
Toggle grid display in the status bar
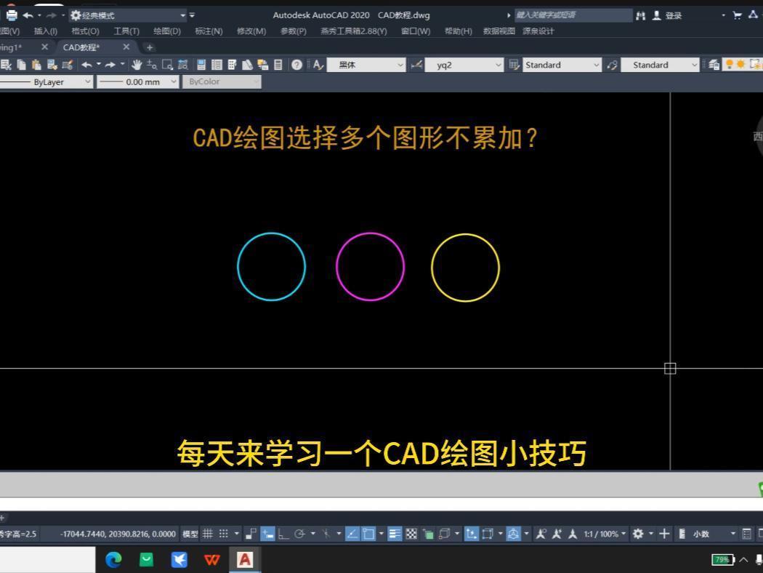[x=208, y=533]
